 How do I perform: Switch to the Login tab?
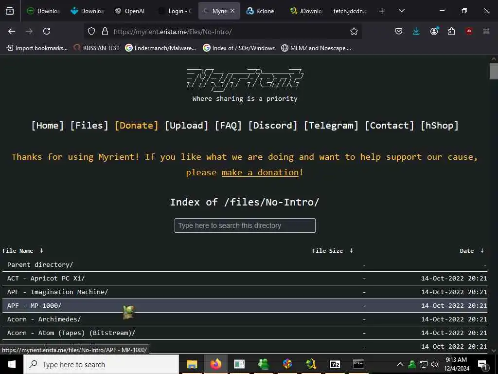[176, 11]
